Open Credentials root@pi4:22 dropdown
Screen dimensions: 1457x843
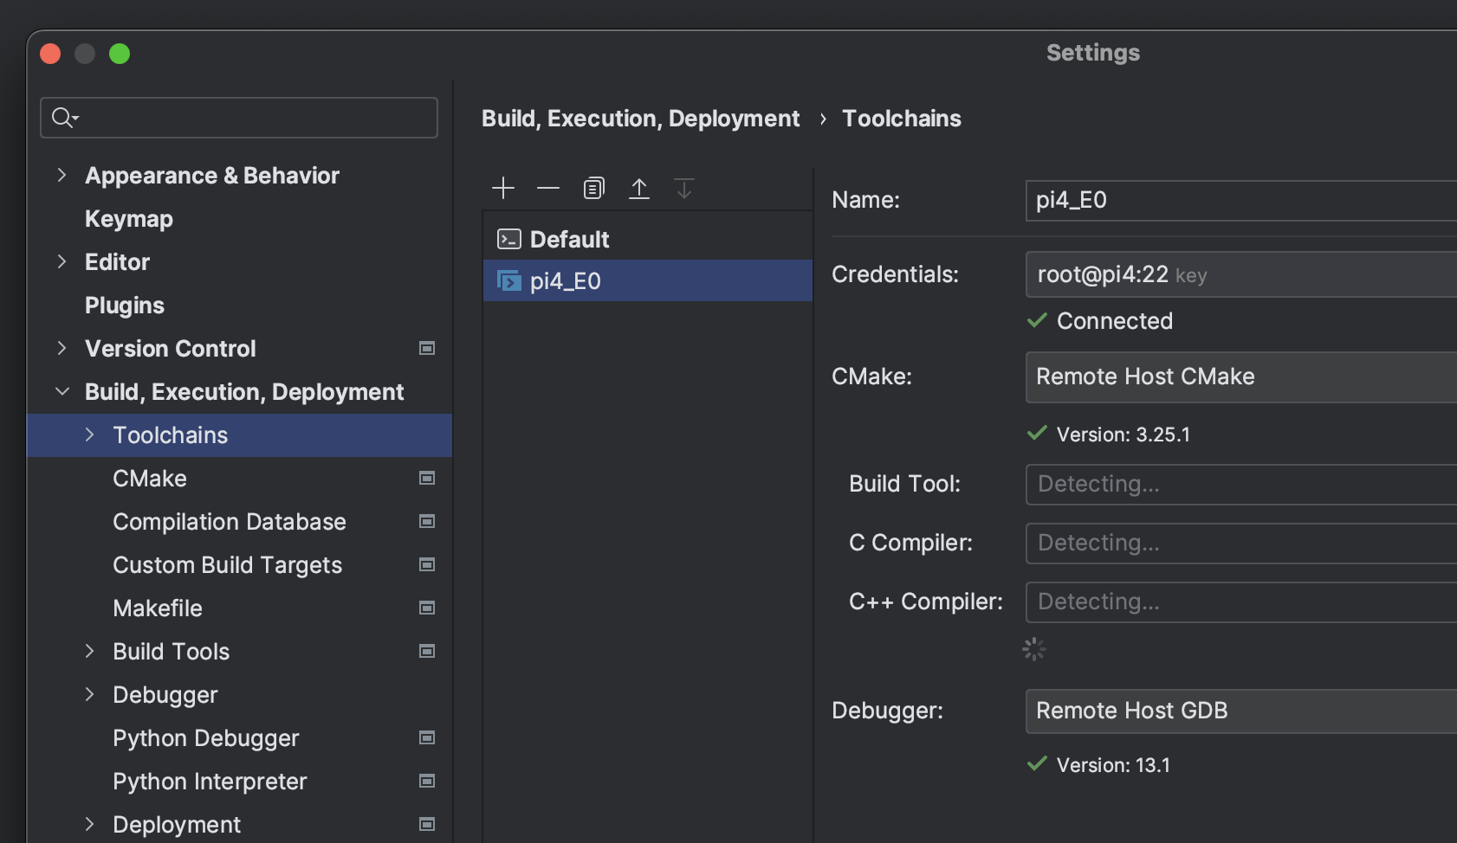1241,274
